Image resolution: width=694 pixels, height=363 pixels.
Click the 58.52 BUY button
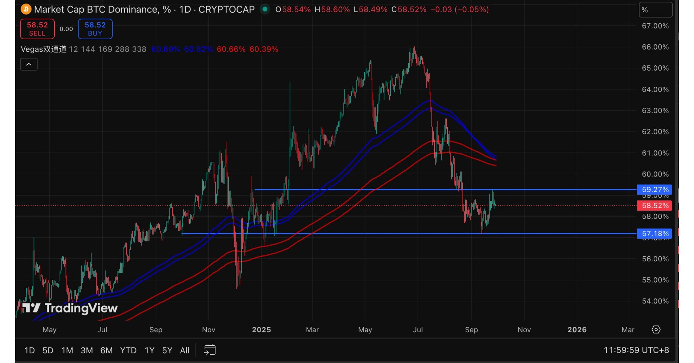pyautogui.click(x=95, y=29)
